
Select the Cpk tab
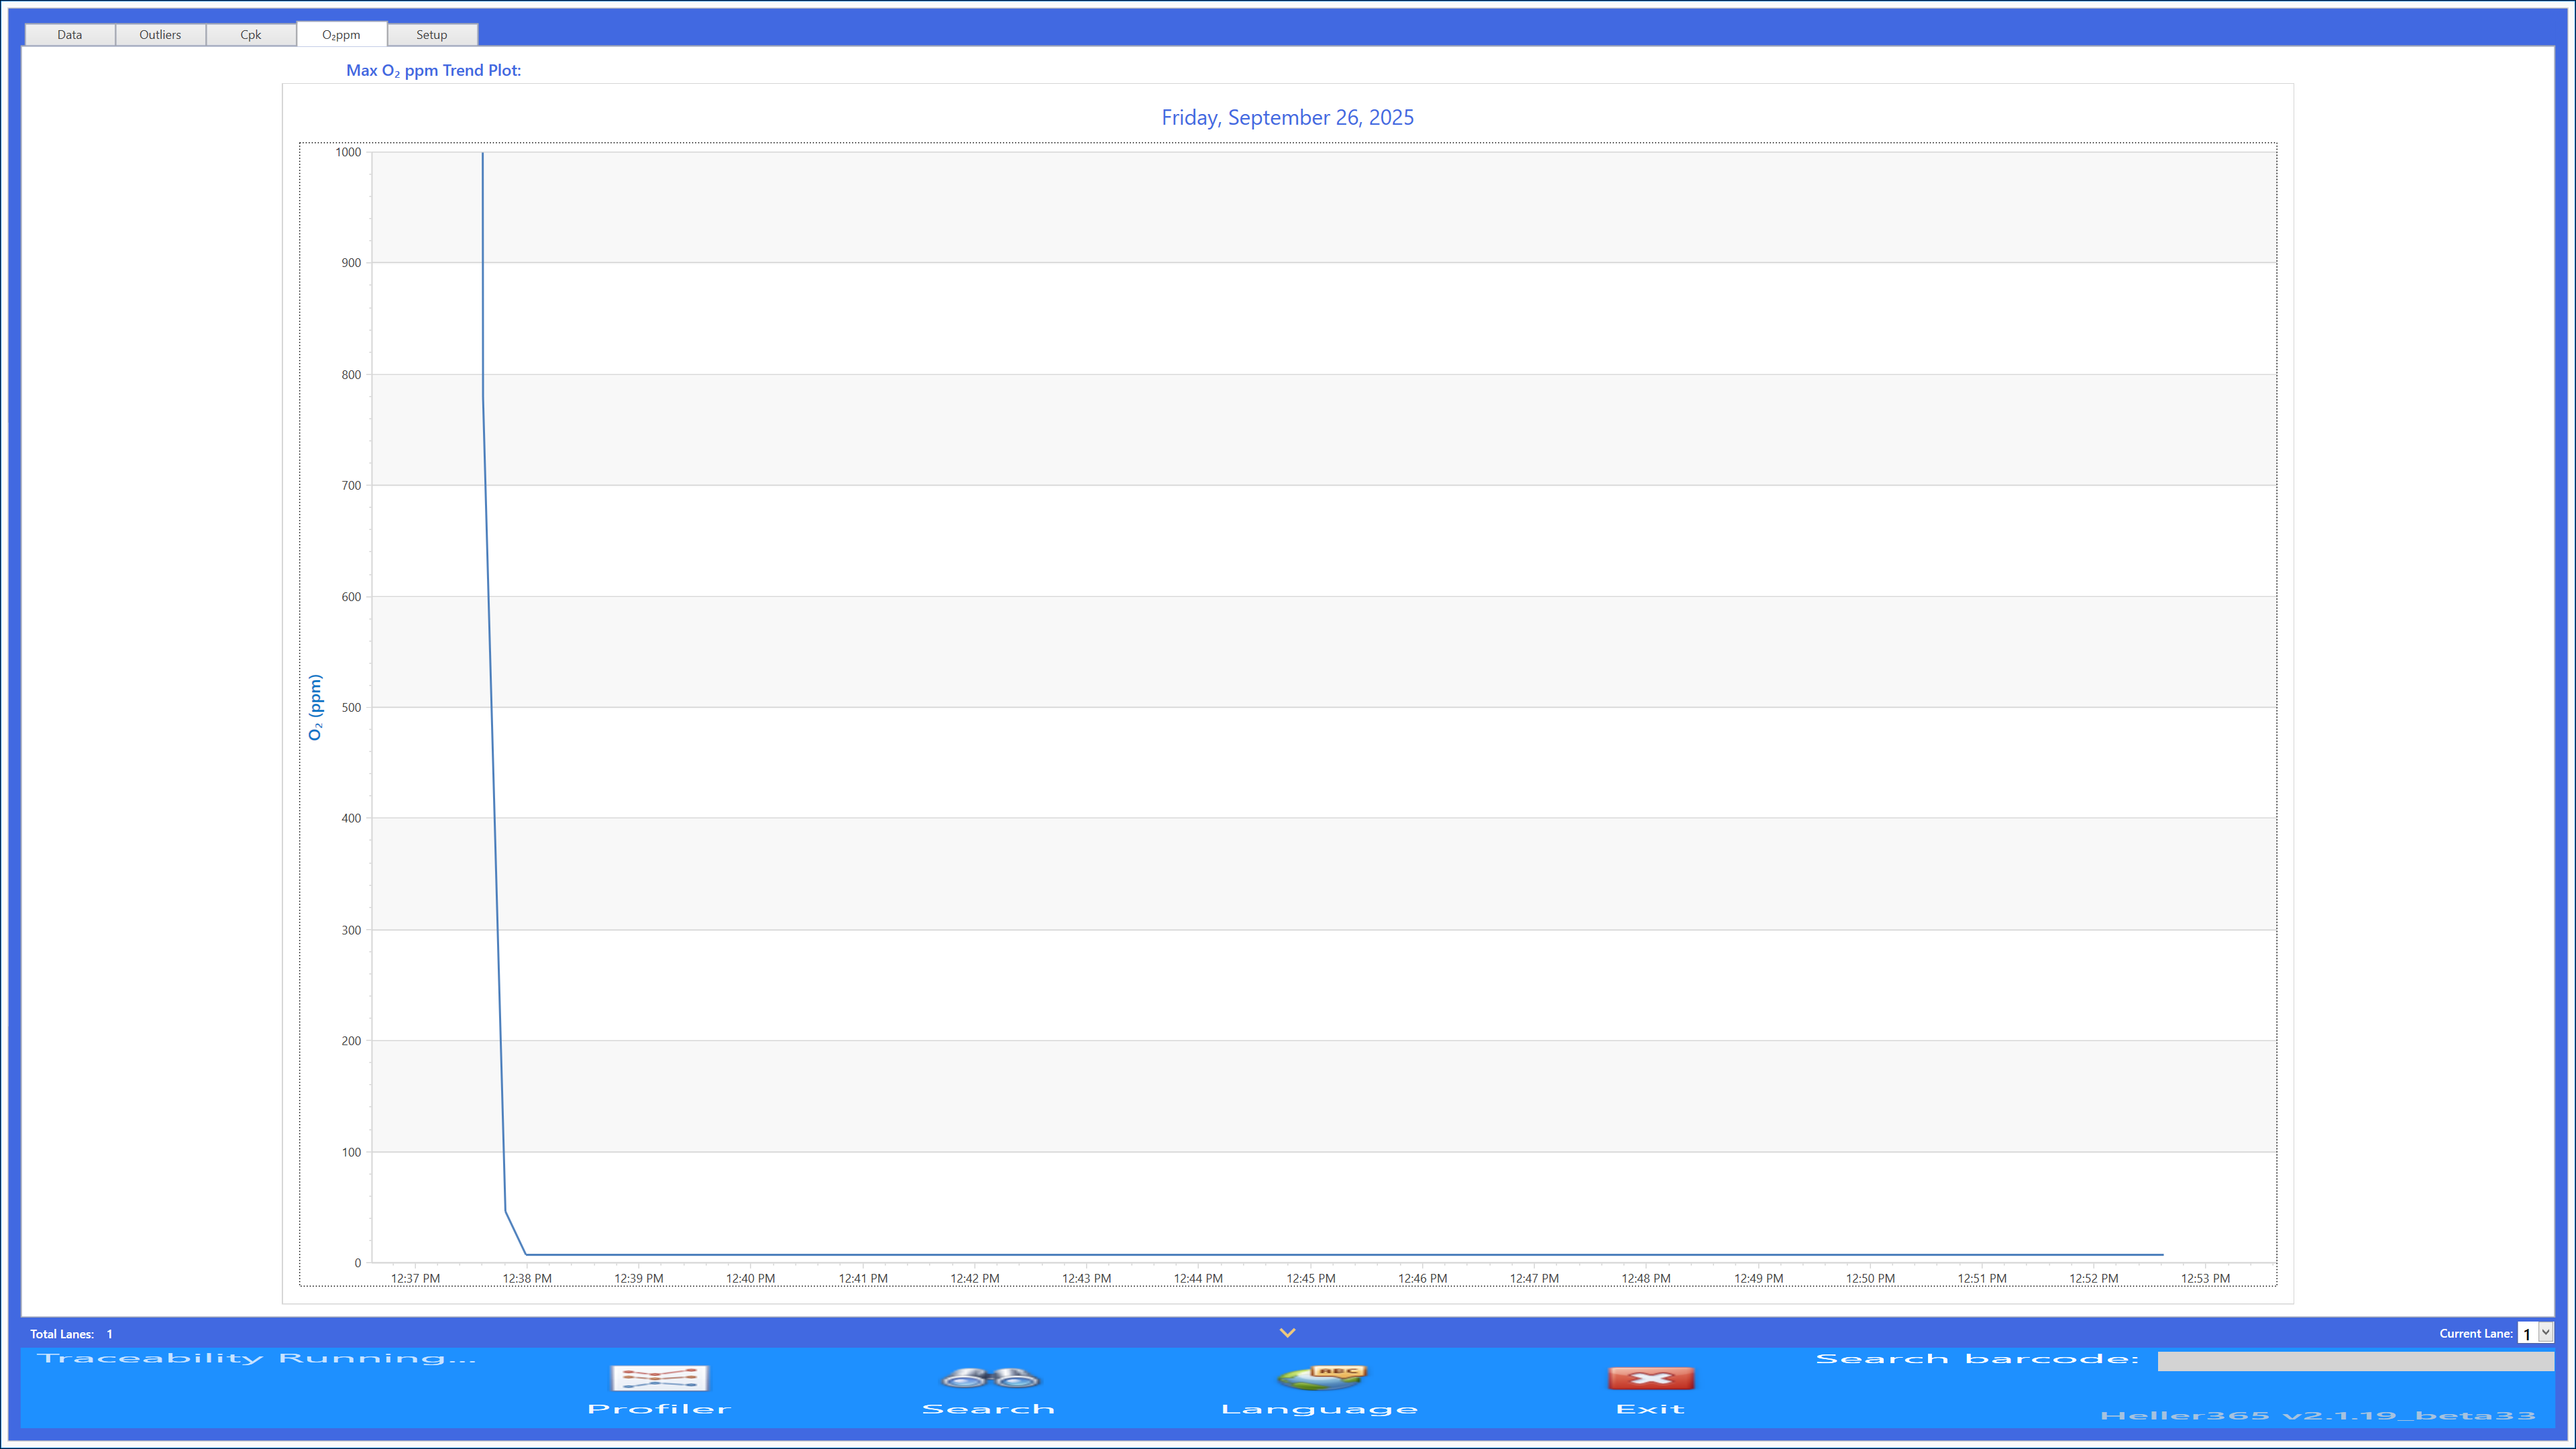click(x=251, y=34)
